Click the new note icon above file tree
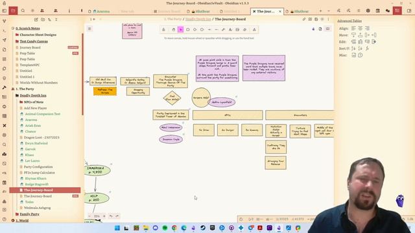The height and width of the screenshot is (233, 415). coord(36,19)
